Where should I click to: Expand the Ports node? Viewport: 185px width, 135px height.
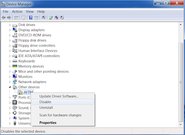(x=10, y=98)
